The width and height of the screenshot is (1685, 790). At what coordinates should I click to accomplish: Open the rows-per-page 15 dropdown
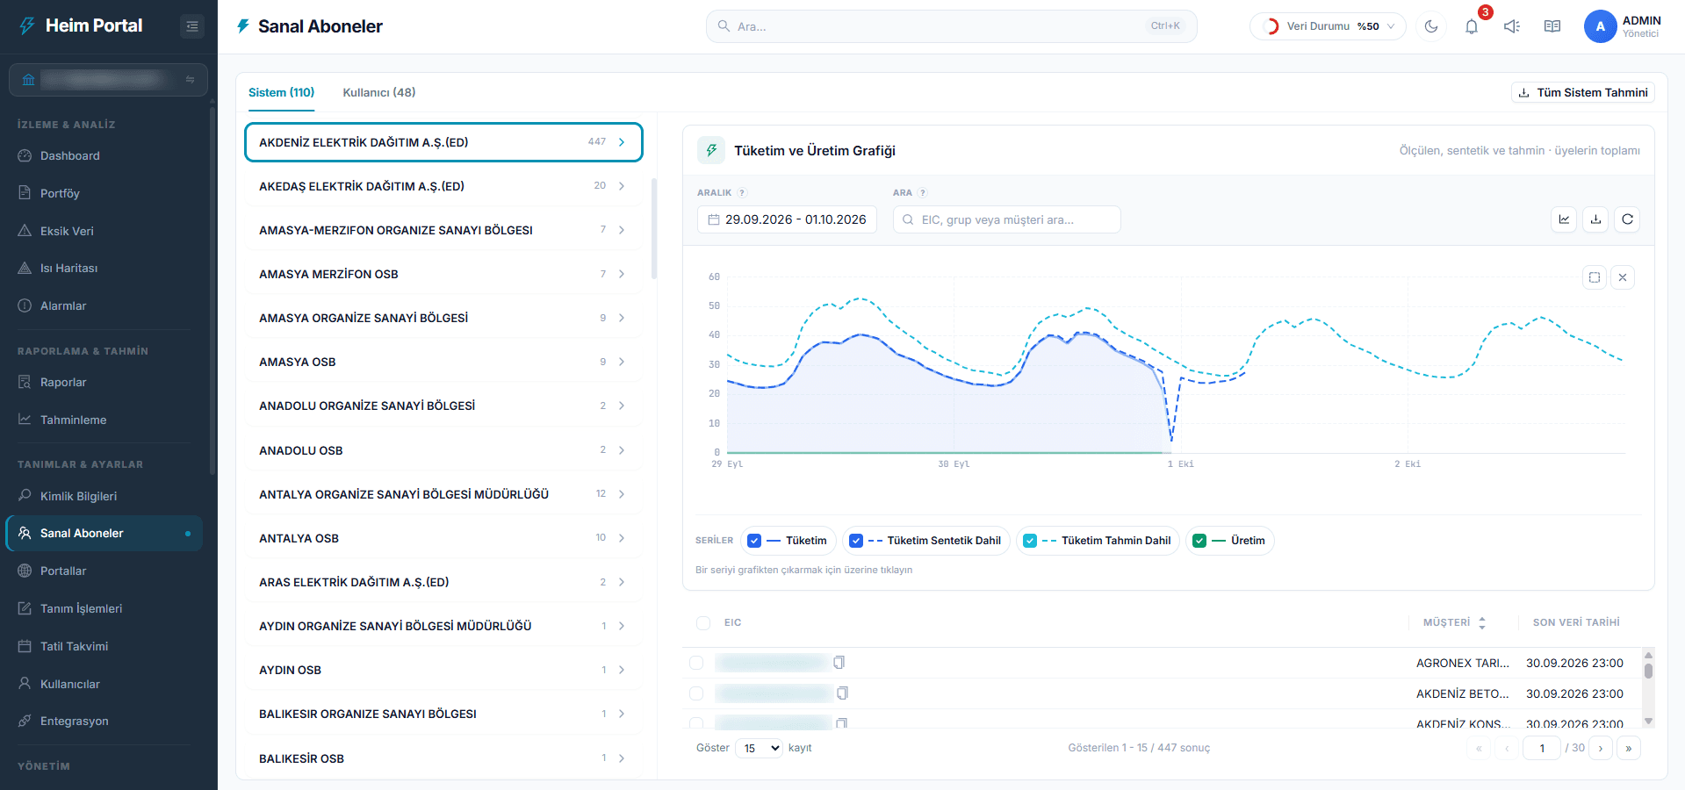click(x=760, y=748)
